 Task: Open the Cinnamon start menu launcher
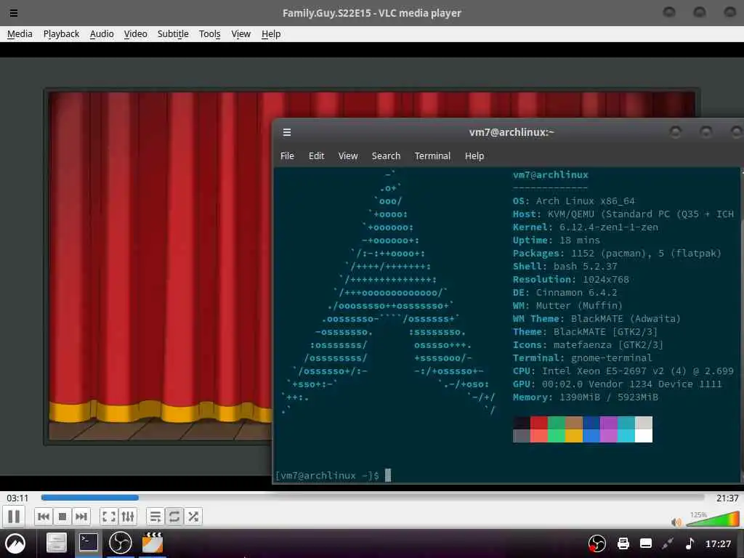click(x=15, y=543)
